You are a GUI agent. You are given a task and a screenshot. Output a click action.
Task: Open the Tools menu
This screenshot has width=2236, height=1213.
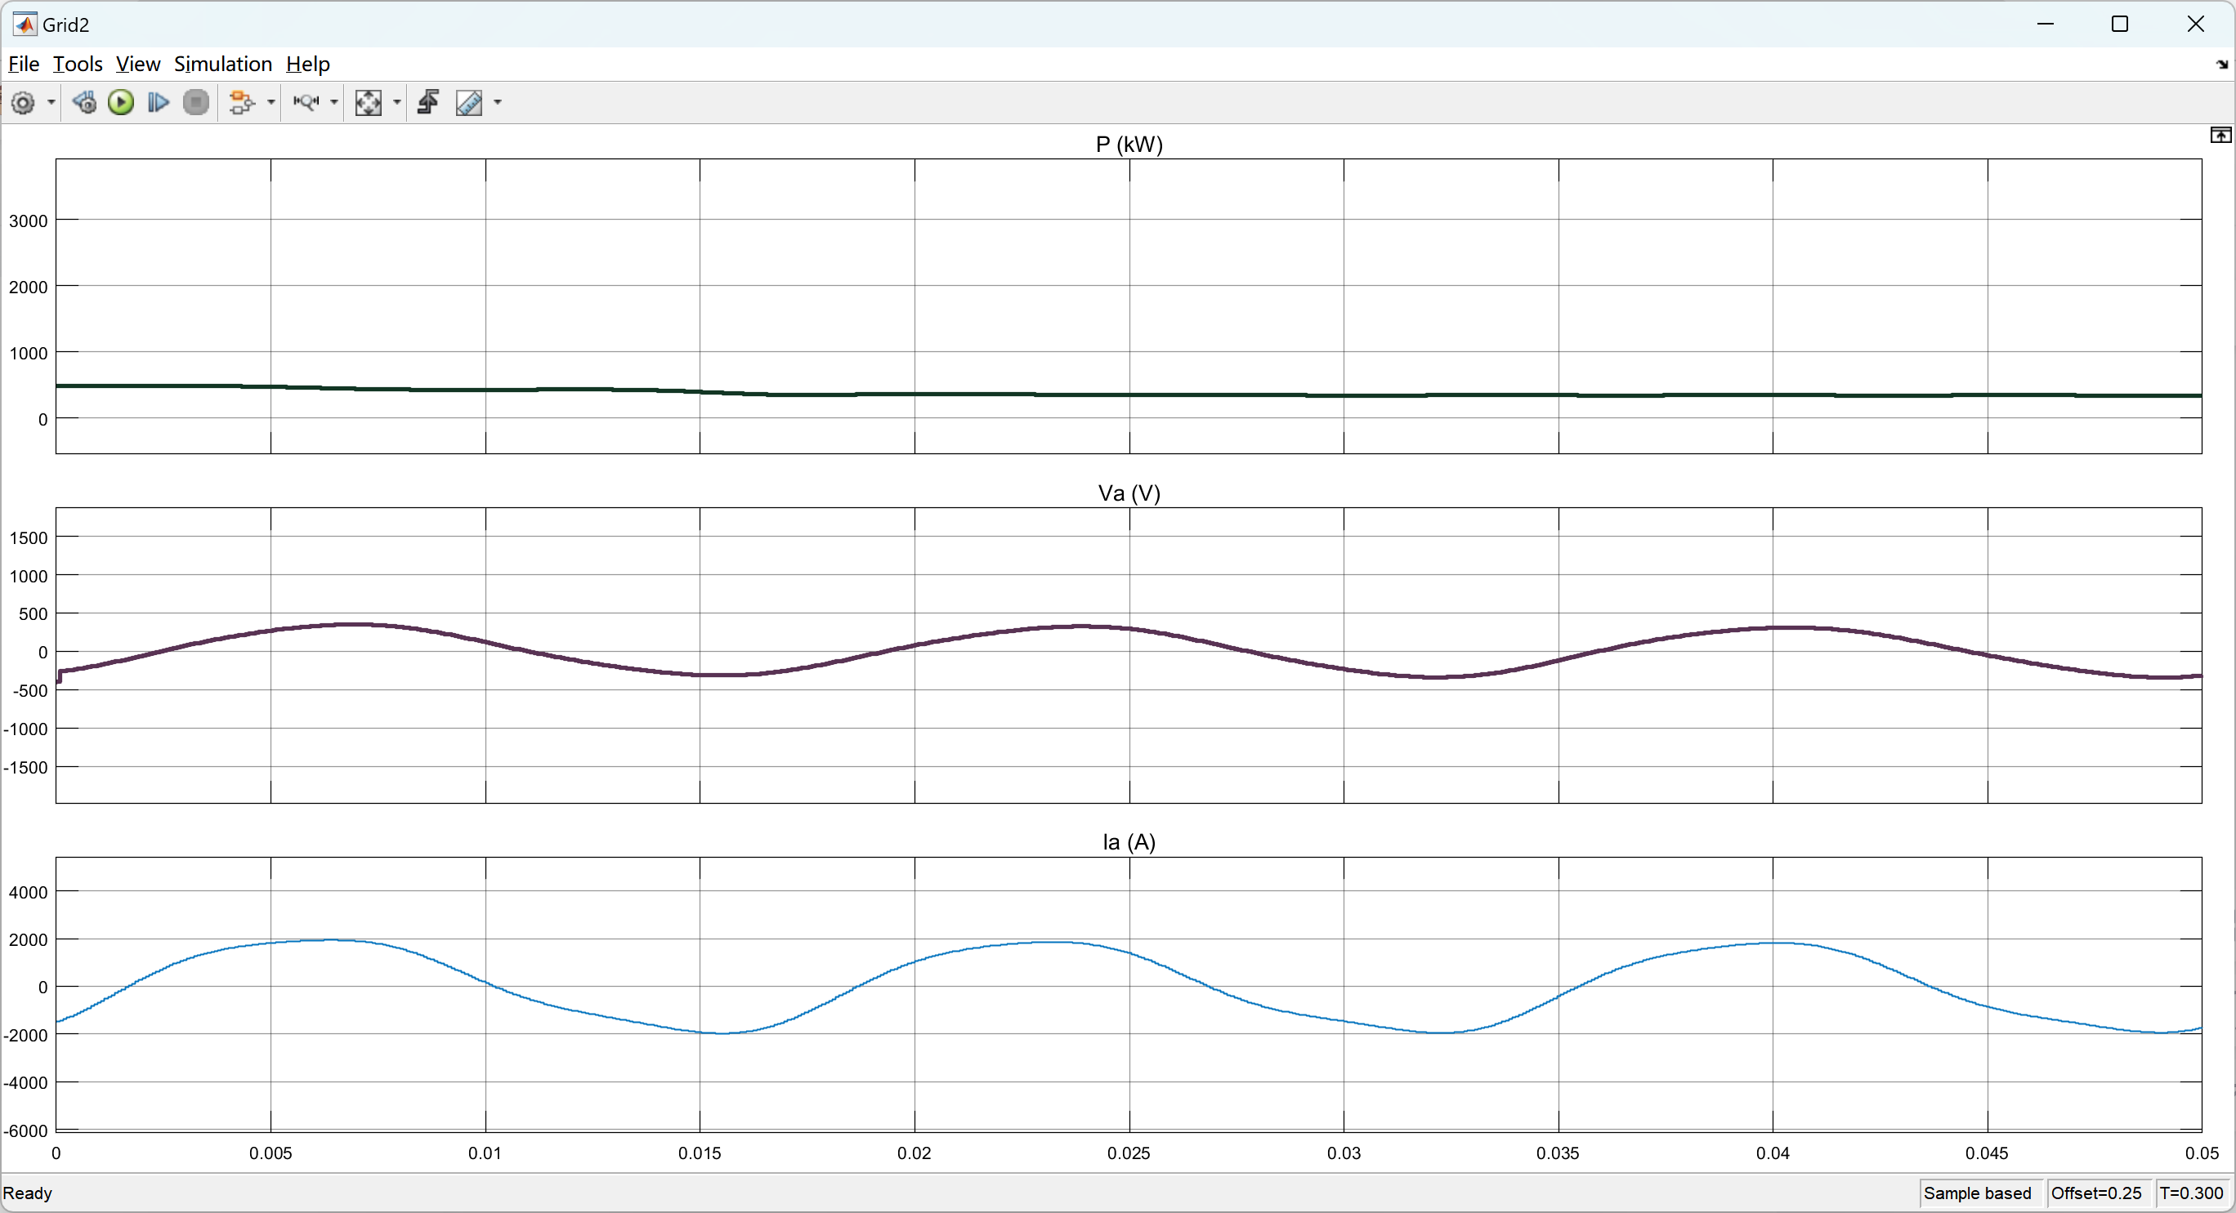78,65
